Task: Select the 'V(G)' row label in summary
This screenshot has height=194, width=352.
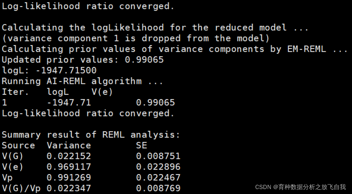Action: pos(13,156)
